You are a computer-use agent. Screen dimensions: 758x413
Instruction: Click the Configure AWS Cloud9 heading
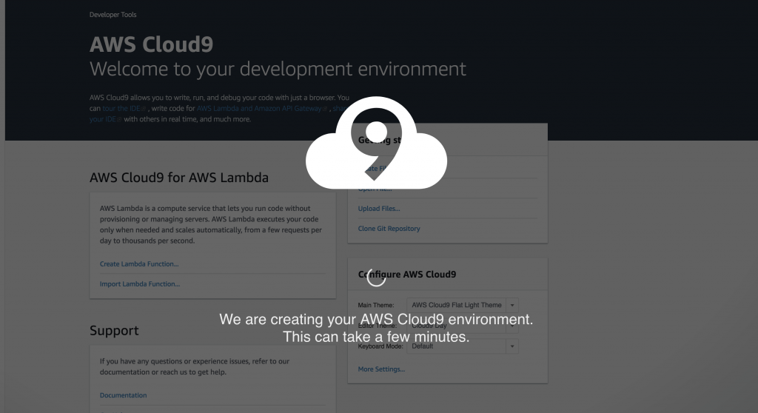coord(407,274)
